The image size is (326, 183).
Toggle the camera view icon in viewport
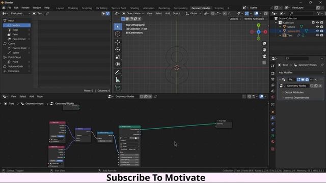pos(264,56)
